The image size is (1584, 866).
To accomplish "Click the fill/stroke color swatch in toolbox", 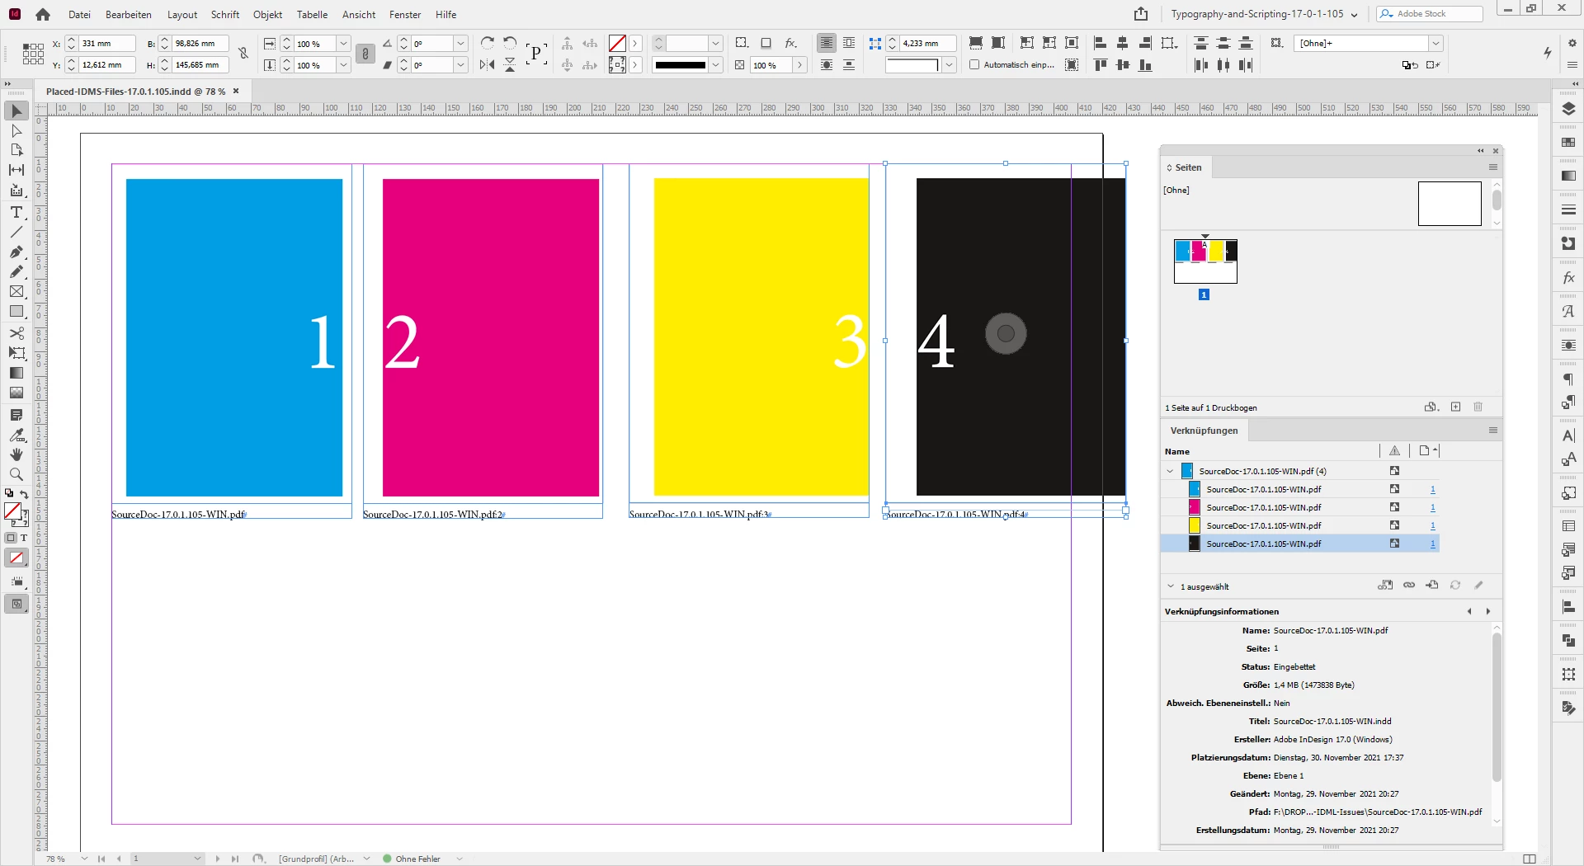I will 12,511.
